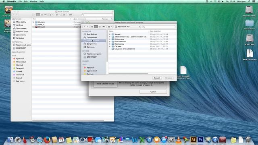Select BOOTCAMP in Finder window sidebar

pos(21,48)
